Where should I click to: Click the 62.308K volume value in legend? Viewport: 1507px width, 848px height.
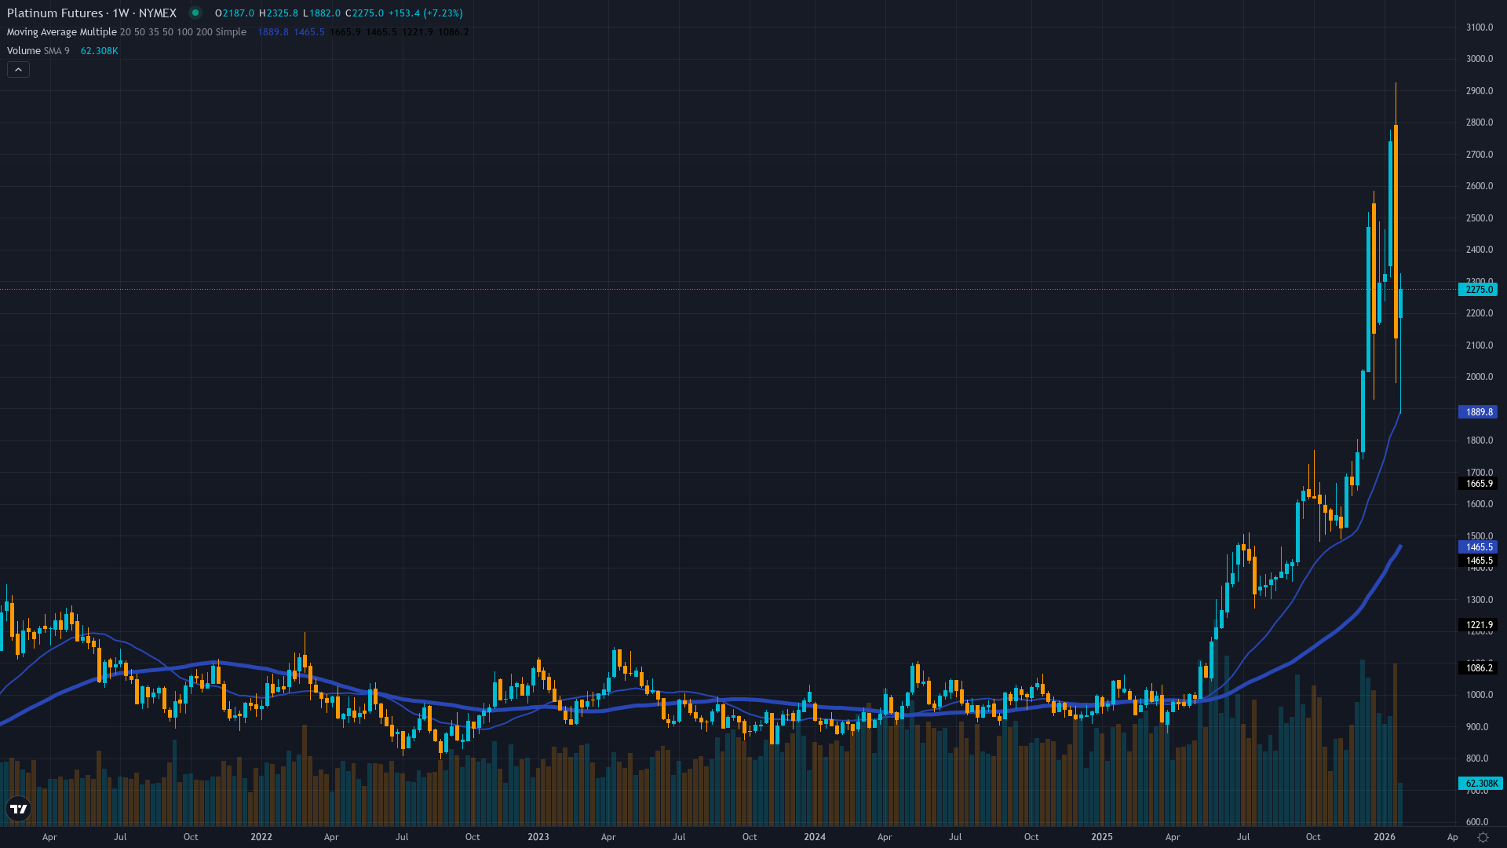[x=100, y=51]
